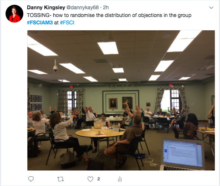Open tweet analytics bar chart icon
Viewport: 220px width, 186px height.
pos(120,179)
